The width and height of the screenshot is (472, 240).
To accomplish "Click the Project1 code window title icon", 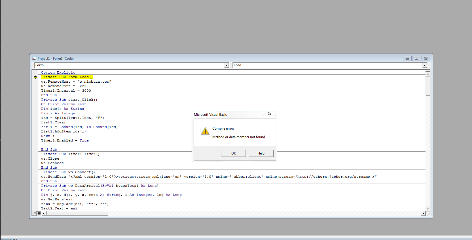I will click(x=34, y=58).
